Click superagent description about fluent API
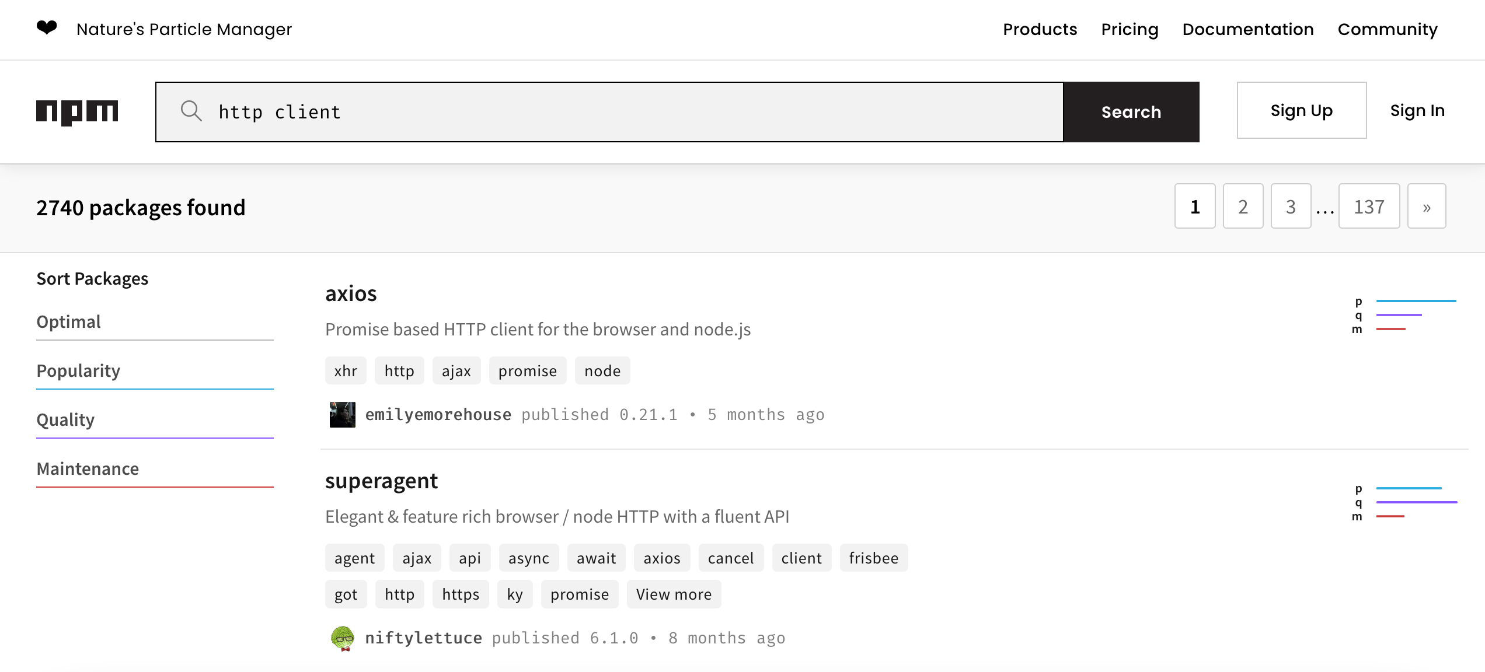This screenshot has height=672, width=1485. point(557,517)
